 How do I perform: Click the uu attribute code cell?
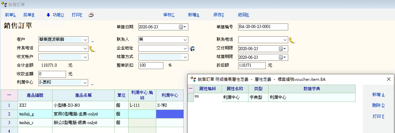tap(208, 97)
